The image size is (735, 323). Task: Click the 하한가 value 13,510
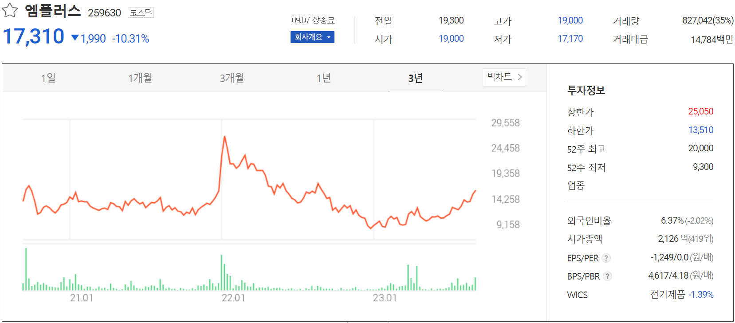(x=701, y=130)
